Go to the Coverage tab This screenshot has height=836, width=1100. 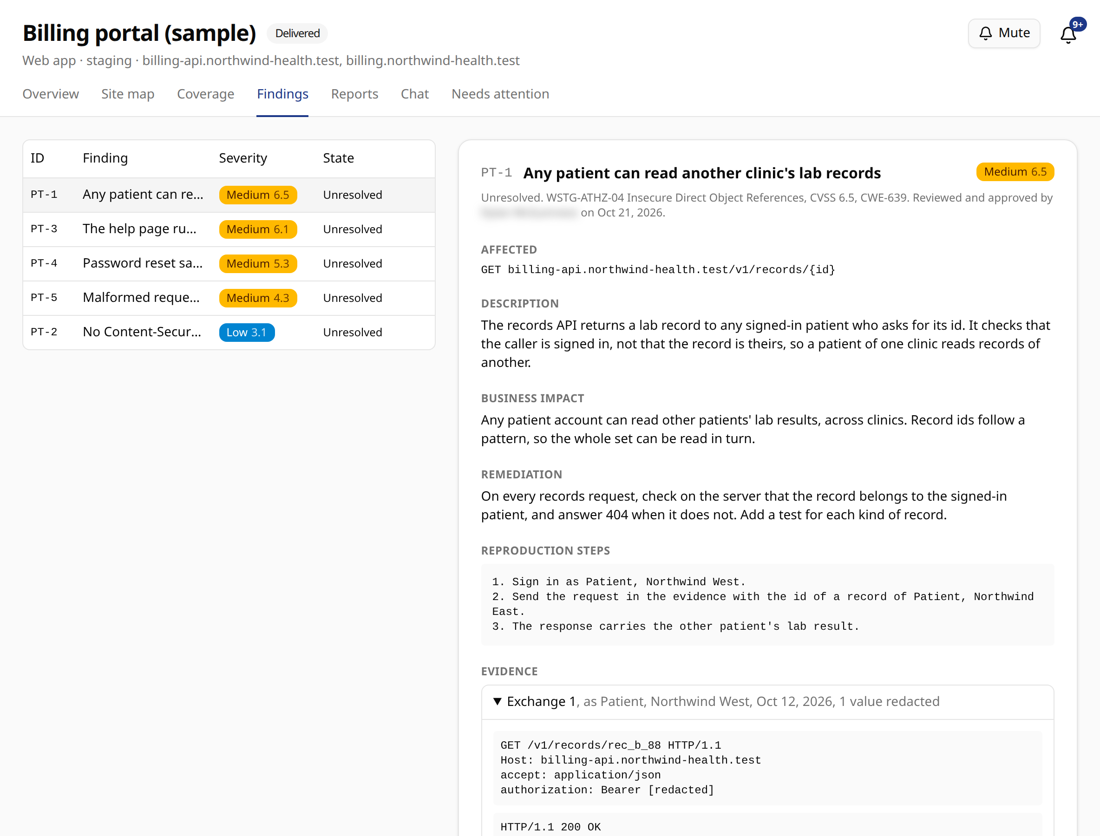point(206,94)
